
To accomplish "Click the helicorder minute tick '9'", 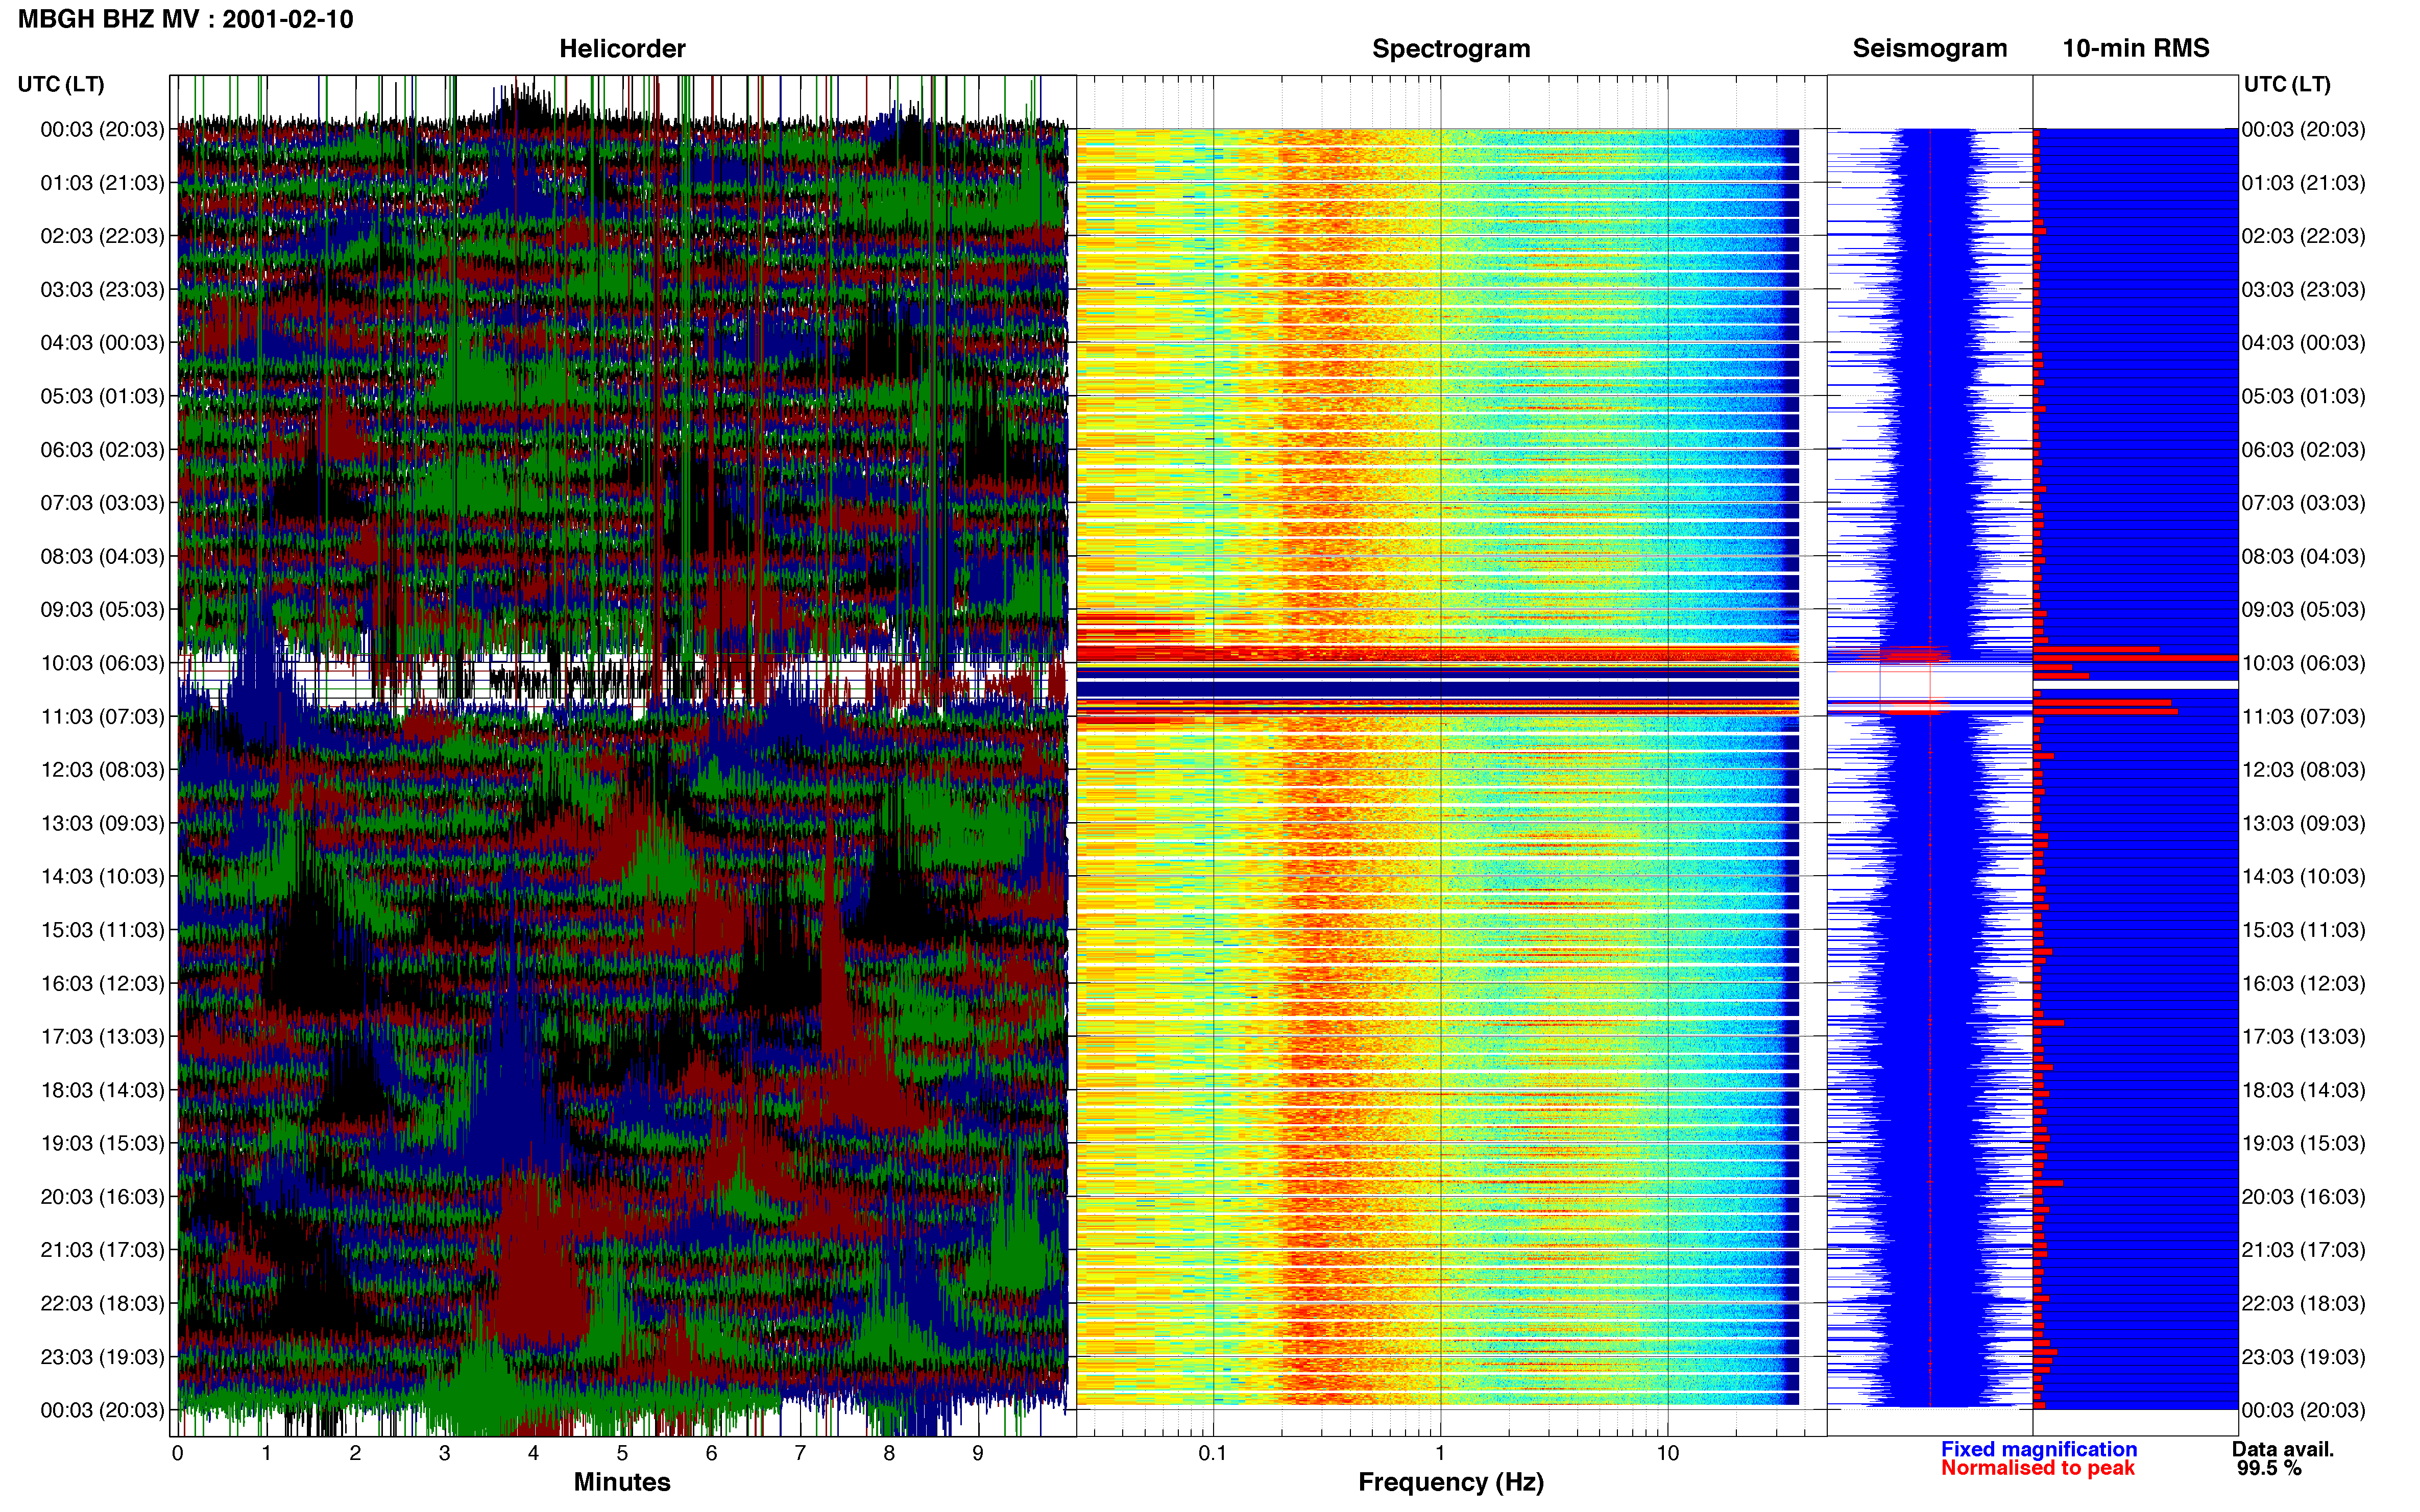I will (x=977, y=1453).
